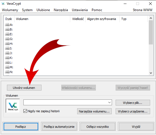This screenshot has width=156, height=135.
Task: Click Wybierz urządzenie... button
Action: 133,111
